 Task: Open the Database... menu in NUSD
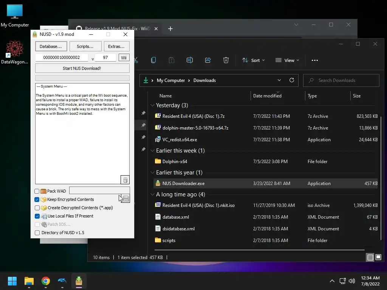click(x=51, y=46)
